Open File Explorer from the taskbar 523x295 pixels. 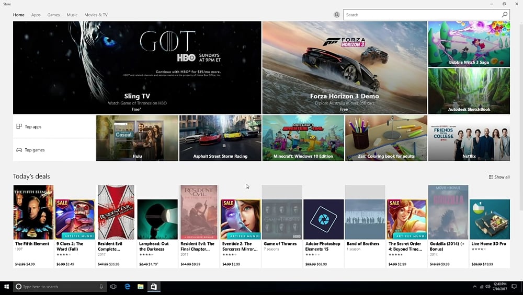[140, 287]
